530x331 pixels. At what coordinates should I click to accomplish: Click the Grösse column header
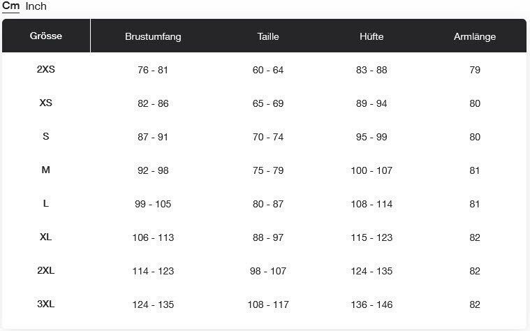click(x=46, y=36)
